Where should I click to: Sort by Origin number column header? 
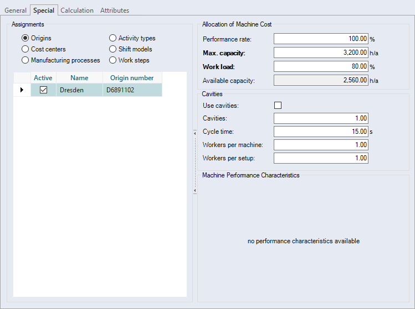click(x=132, y=78)
